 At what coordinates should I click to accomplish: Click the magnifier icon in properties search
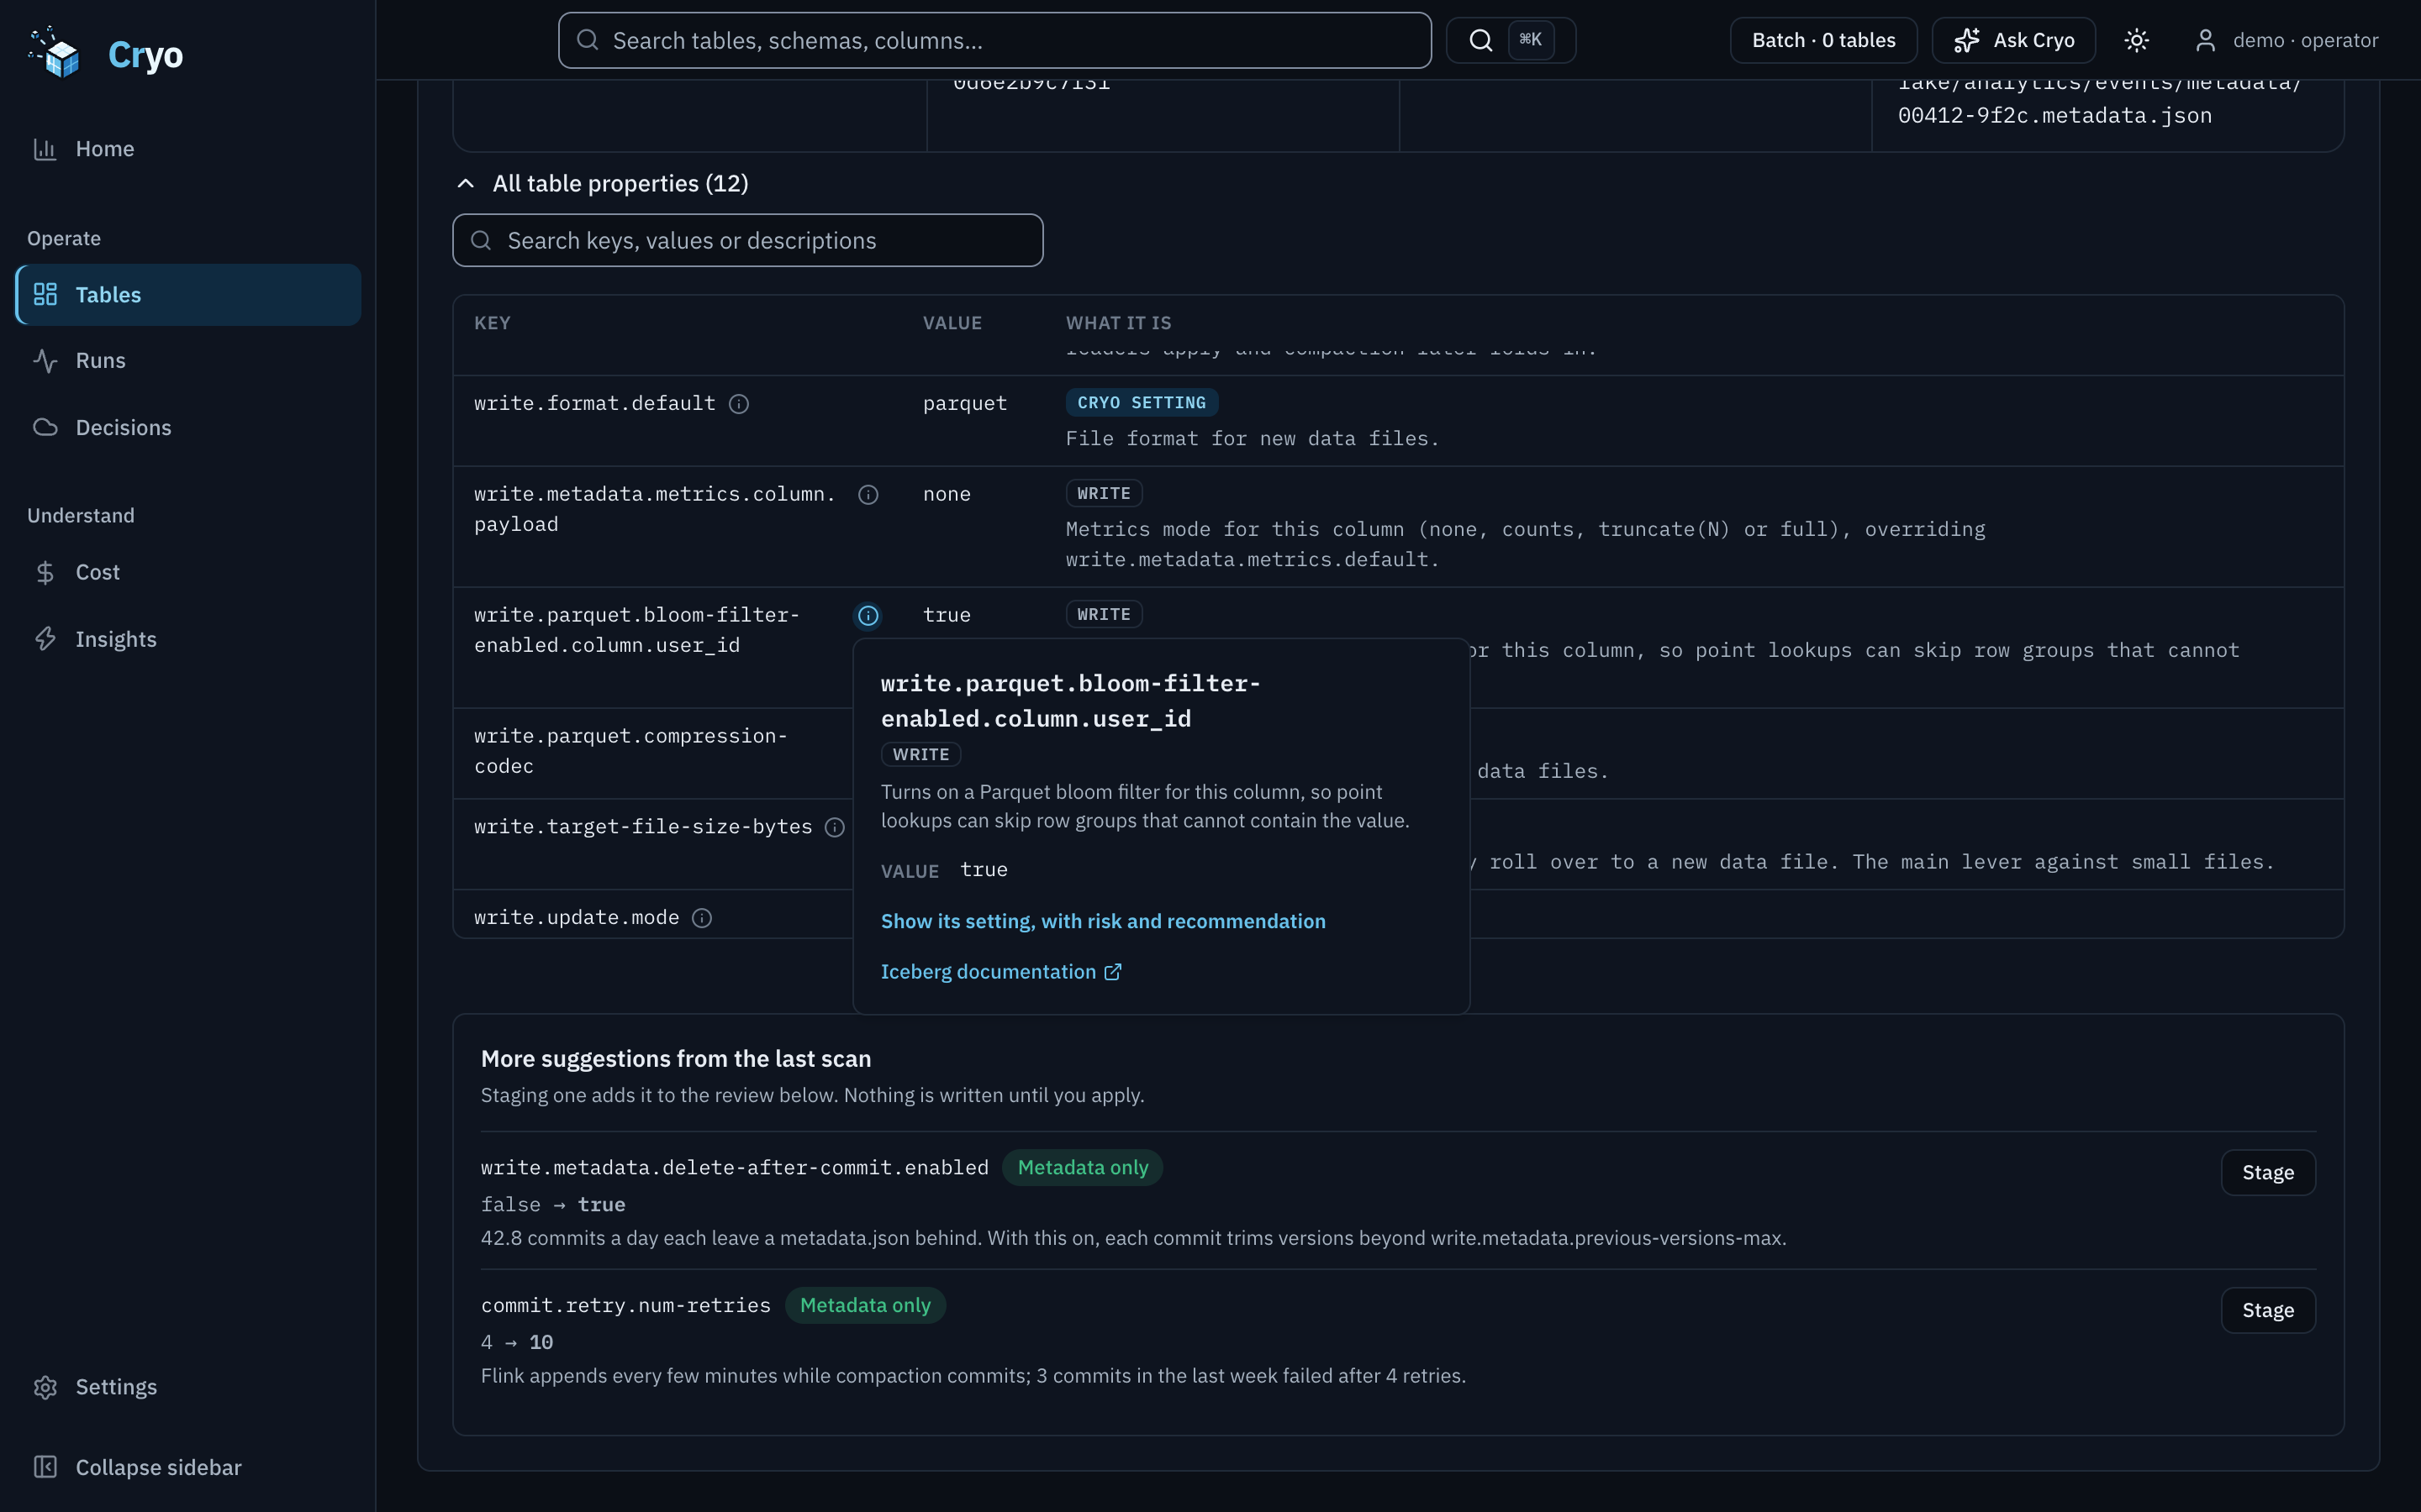[481, 241]
